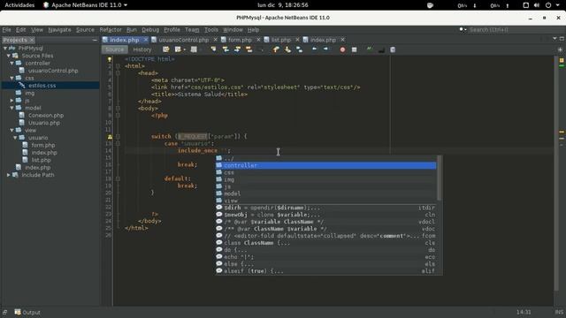
Task: Minimize the Projects panel
Action: coord(95,40)
